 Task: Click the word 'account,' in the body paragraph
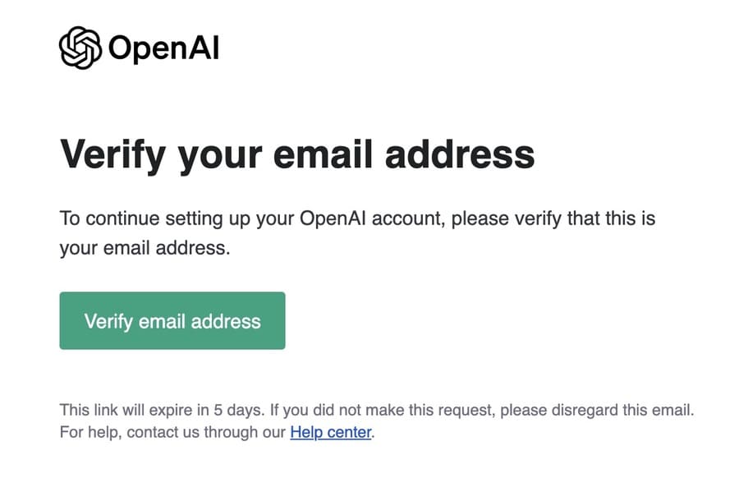pos(408,218)
